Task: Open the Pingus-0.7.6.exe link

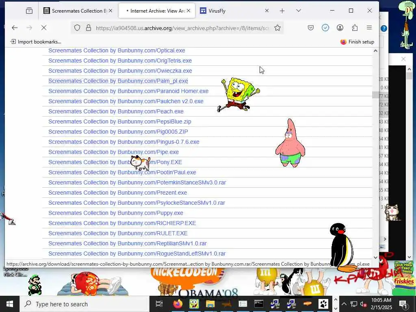Action: (x=123, y=142)
